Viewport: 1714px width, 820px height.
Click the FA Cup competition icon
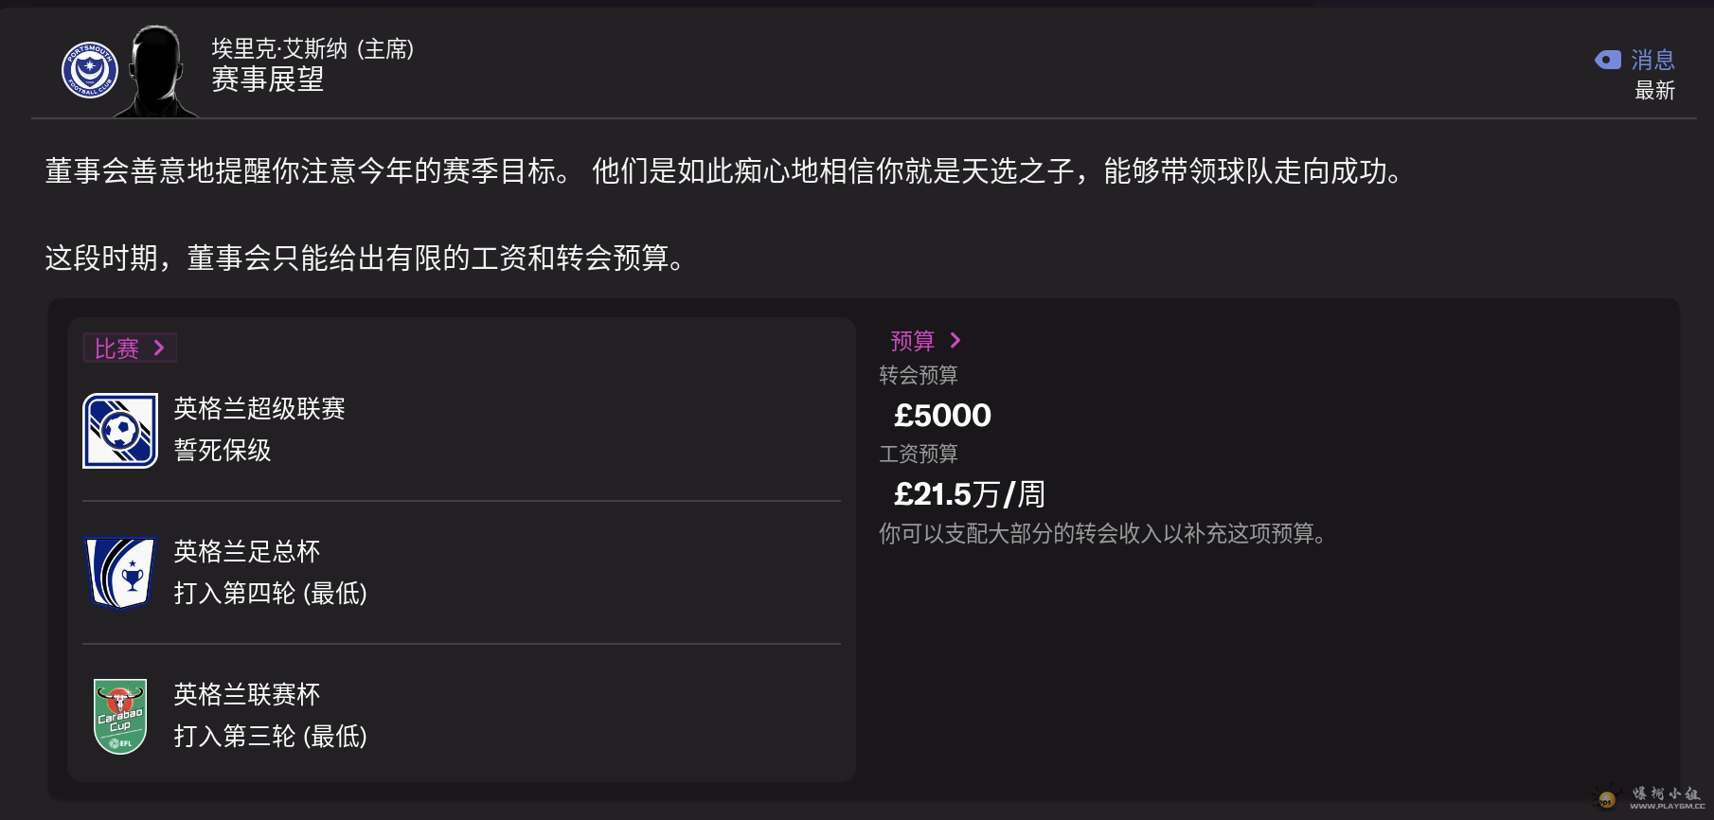tap(120, 574)
